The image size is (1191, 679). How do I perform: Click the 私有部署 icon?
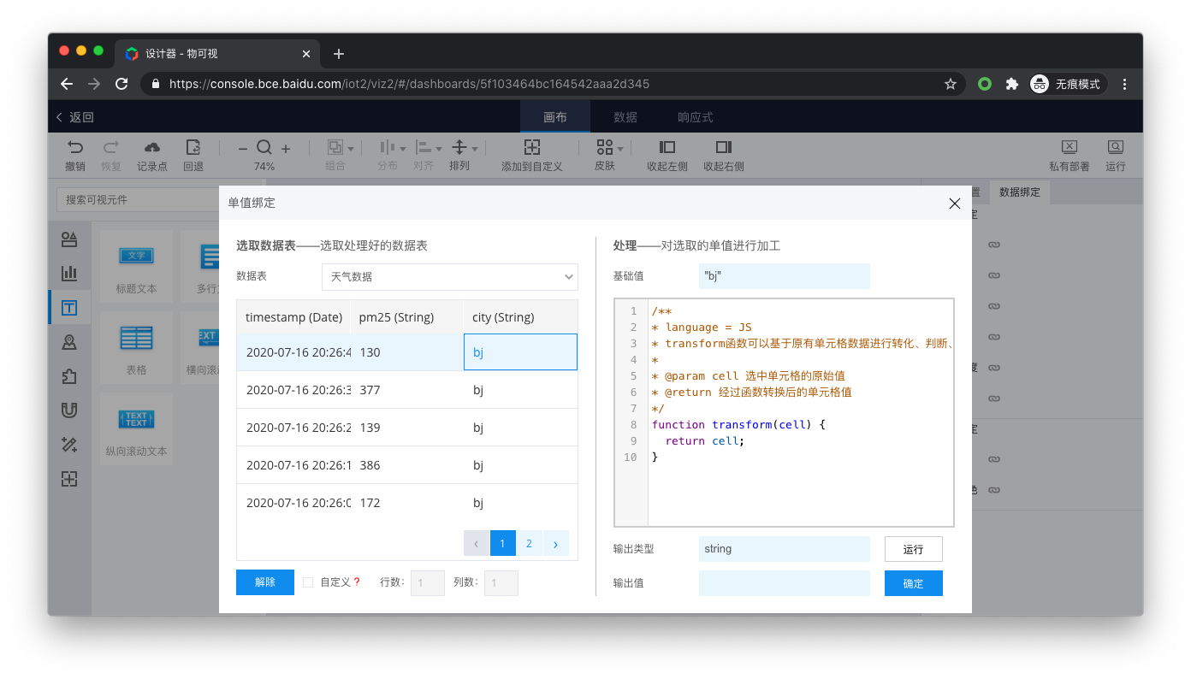[x=1070, y=147]
